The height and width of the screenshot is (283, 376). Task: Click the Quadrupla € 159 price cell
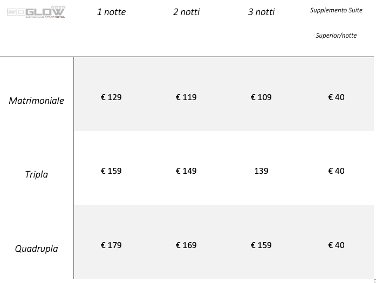261,245
